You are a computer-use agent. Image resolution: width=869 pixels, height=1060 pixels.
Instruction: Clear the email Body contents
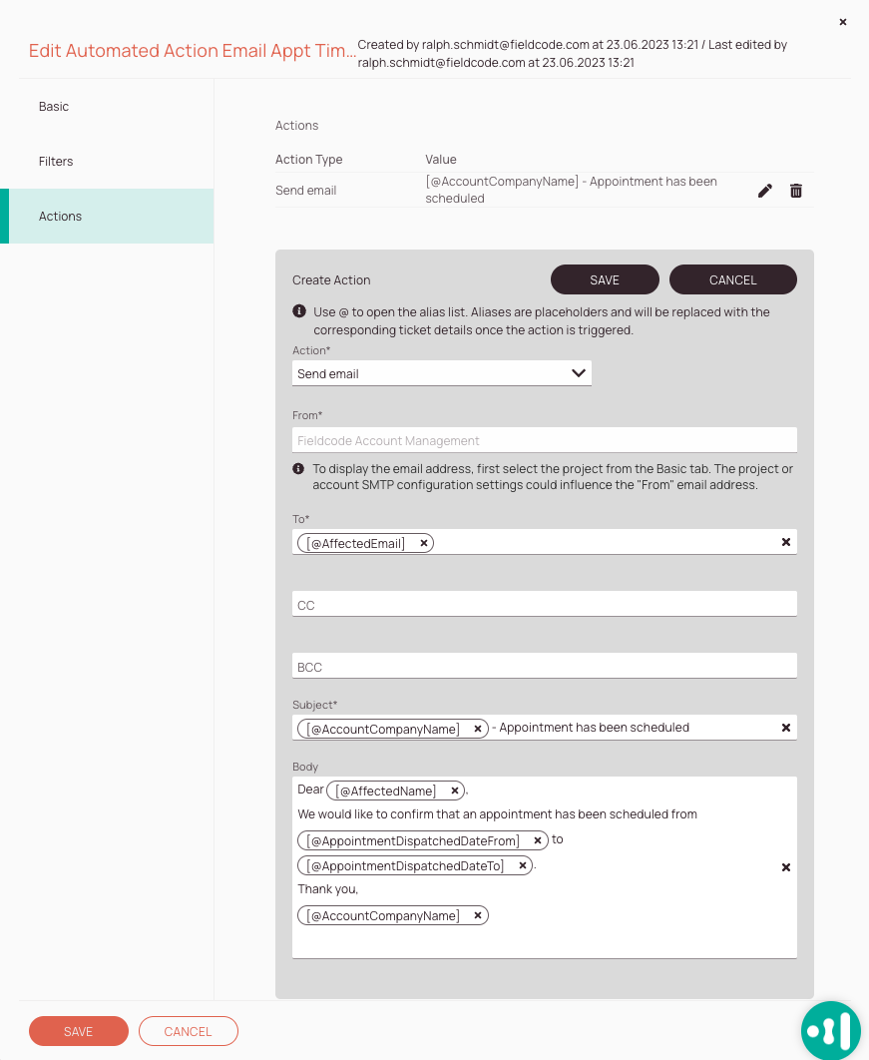click(x=786, y=867)
